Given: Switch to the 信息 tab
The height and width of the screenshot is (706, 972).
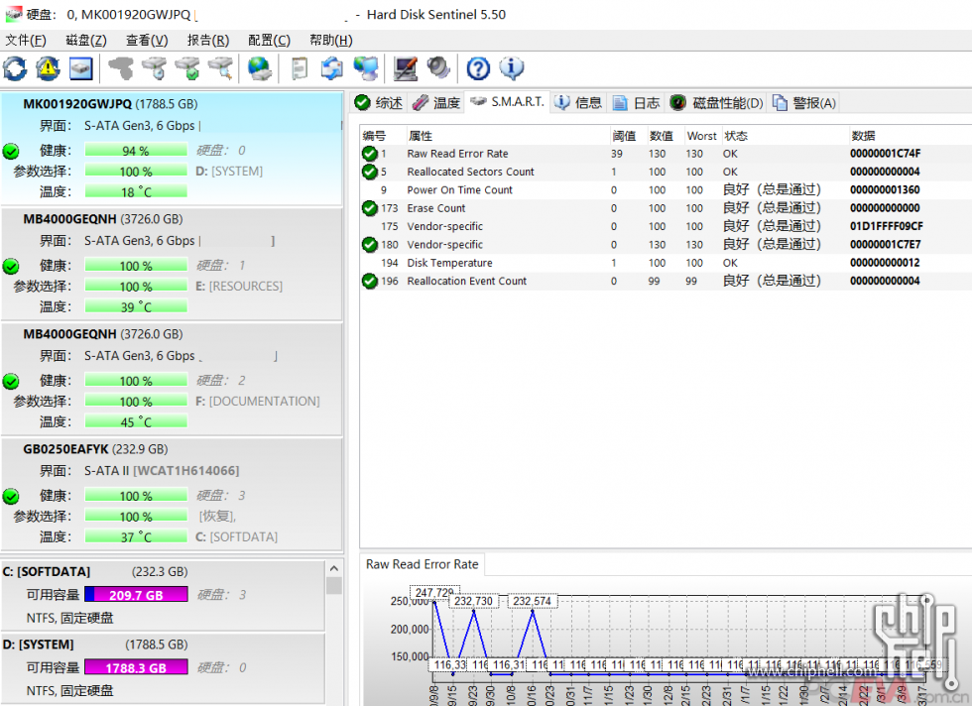Looking at the screenshot, I should pos(579,103).
